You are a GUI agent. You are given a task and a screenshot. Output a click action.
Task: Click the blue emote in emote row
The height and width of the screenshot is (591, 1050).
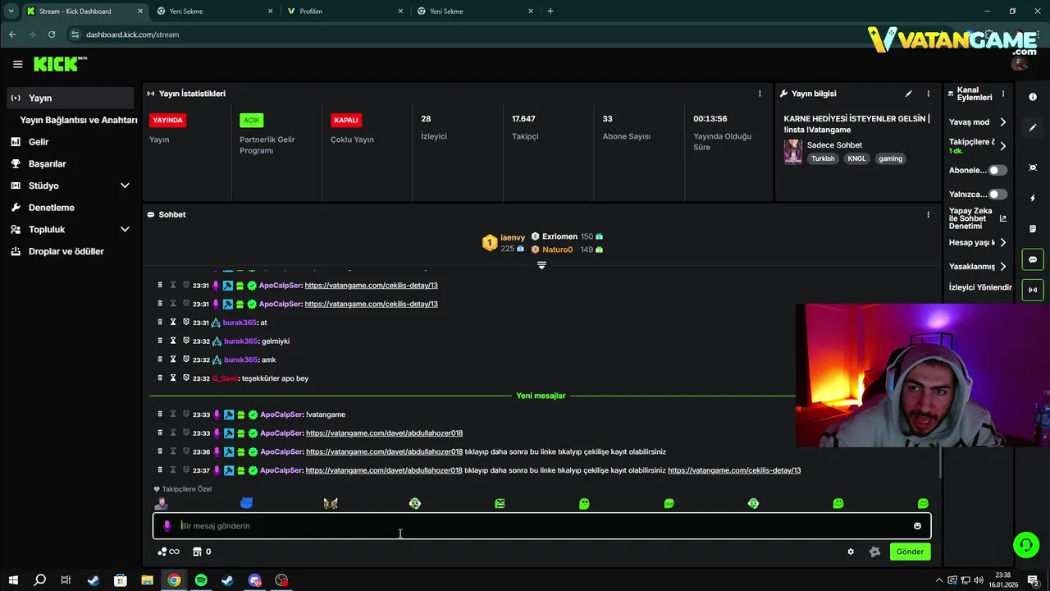246,503
